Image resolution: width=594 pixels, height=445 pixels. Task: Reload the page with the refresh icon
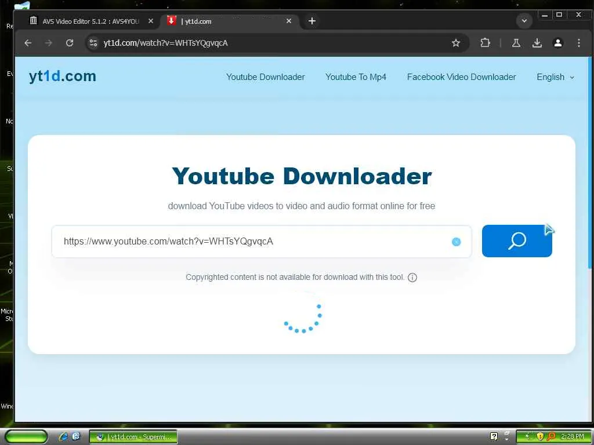tap(70, 43)
